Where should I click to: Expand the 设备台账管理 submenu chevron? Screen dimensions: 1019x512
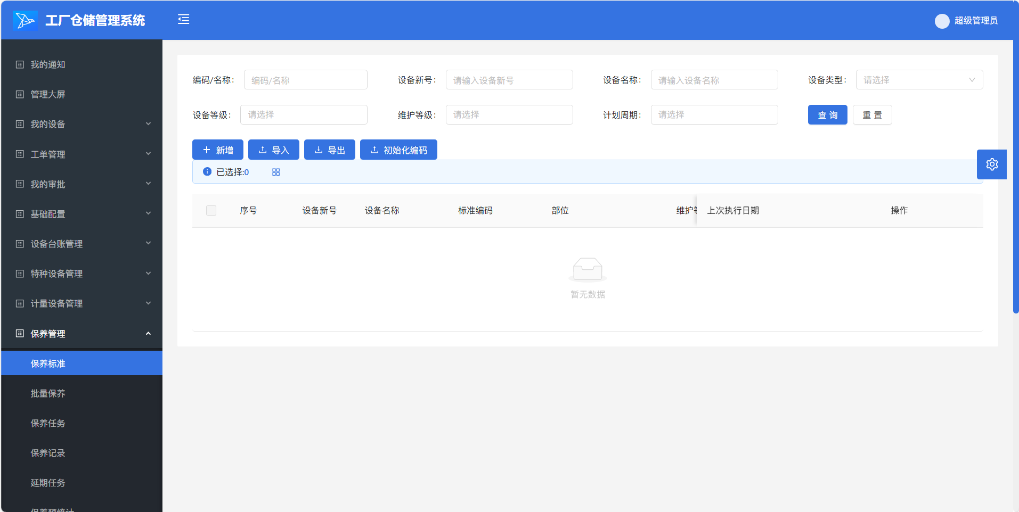click(x=148, y=243)
